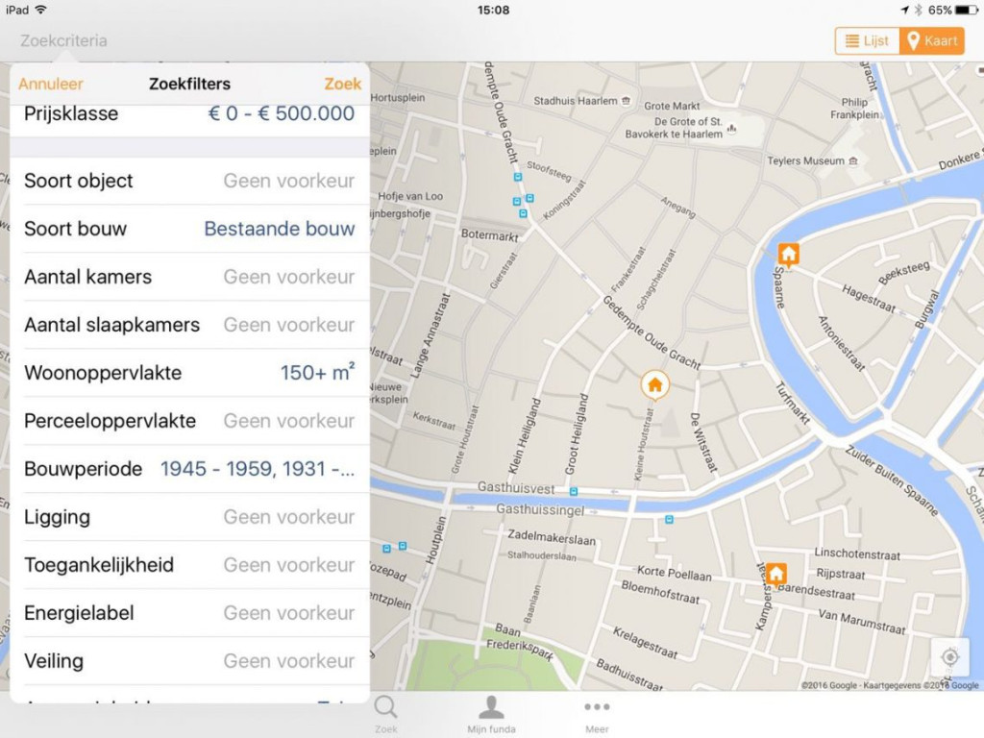Select the circled house marker near Kleine Houtstraat

point(655,385)
